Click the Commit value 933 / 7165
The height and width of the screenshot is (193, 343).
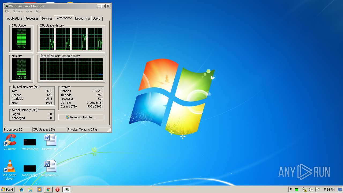tap(94, 106)
